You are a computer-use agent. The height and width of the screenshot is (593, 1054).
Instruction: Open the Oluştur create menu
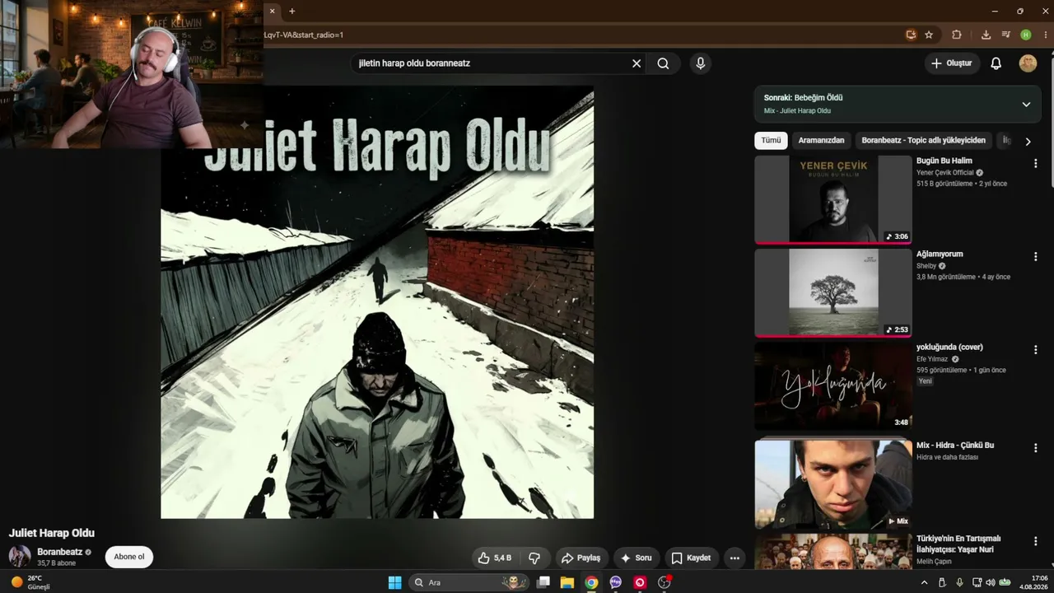tap(951, 63)
